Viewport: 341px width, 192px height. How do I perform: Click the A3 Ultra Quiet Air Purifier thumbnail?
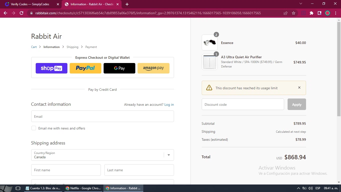click(210, 62)
